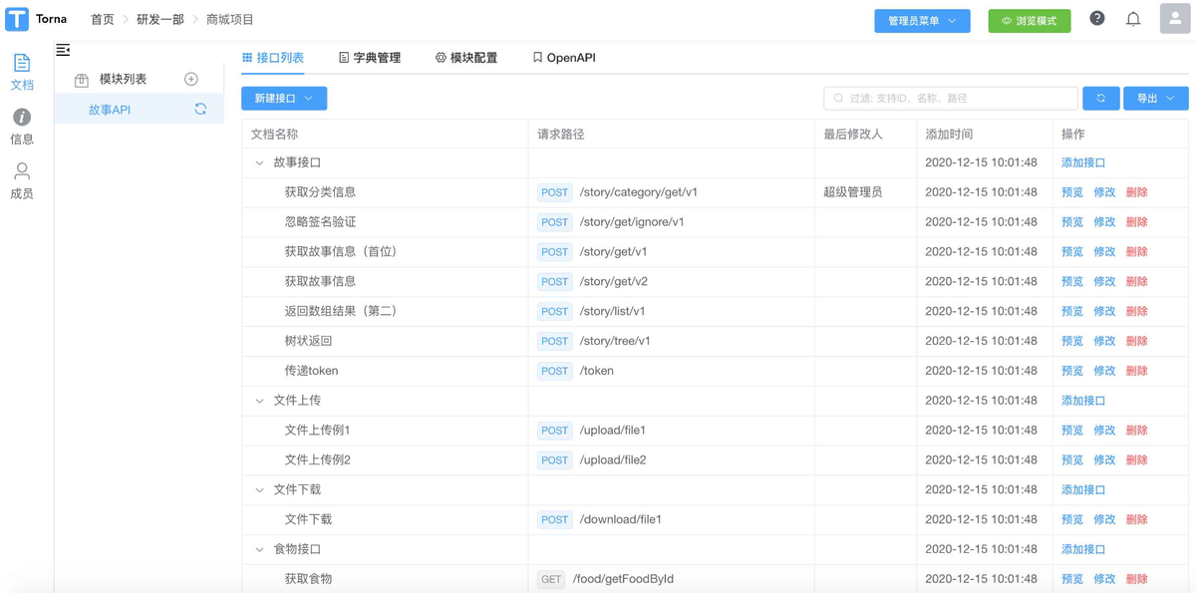Modify the 获取故事信息（首位） interface

(1104, 252)
